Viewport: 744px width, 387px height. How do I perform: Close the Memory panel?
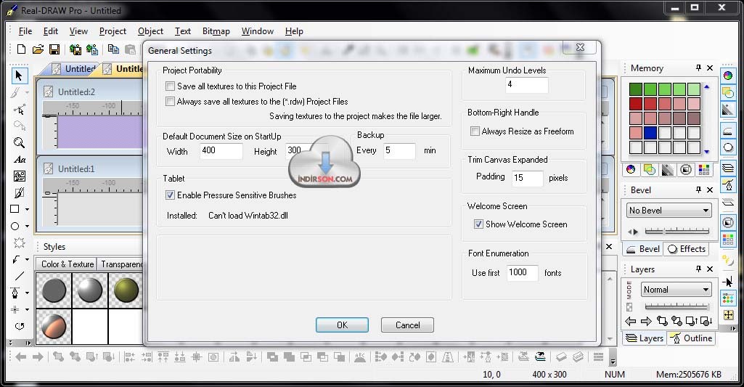[710, 68]
